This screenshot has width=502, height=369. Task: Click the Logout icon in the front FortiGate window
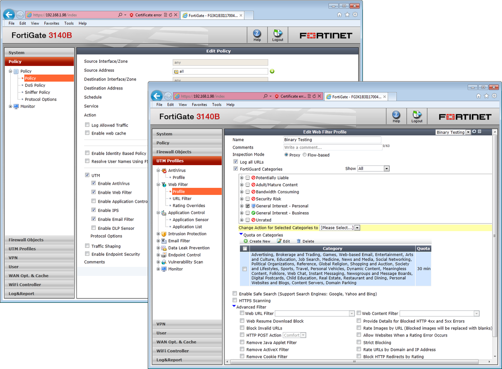point(417,115)
